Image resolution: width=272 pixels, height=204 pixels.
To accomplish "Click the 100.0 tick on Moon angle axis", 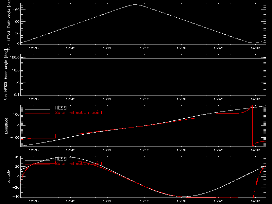I will [15, 57].
